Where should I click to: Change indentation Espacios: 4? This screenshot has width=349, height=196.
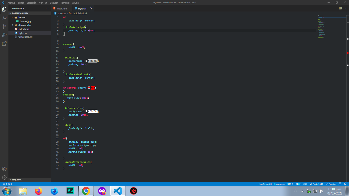pyautogui.click(x=279, y=184)
